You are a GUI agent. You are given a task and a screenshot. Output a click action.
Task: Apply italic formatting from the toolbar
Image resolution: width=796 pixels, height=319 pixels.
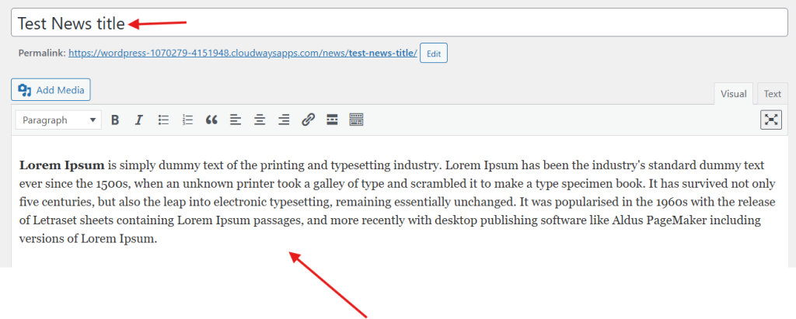click(139, 120)
